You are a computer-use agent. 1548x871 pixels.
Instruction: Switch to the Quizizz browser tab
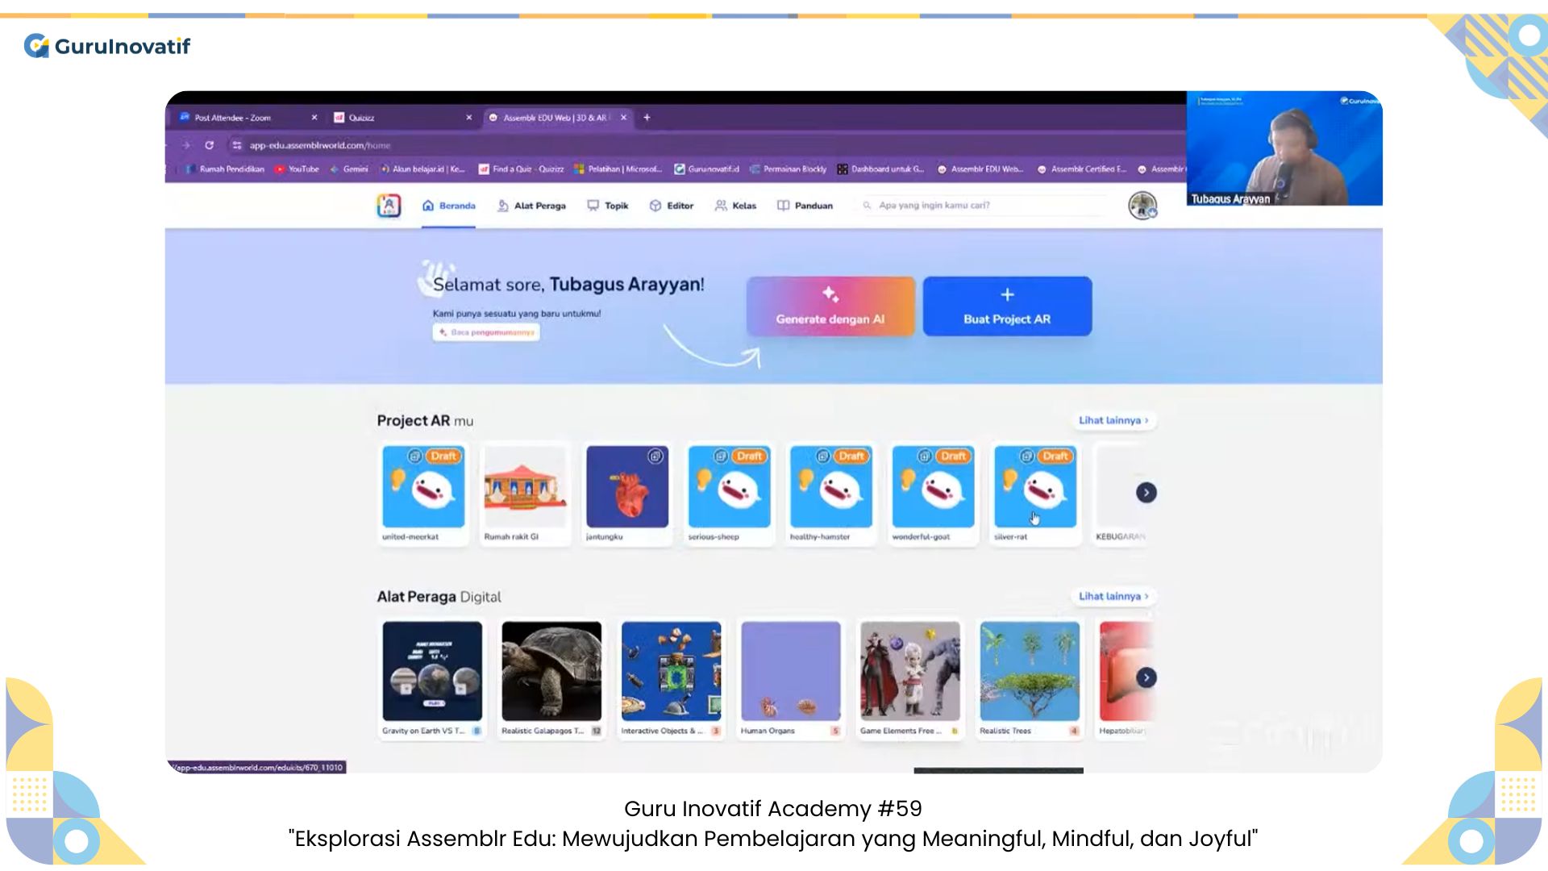click(x=361, y=118)
